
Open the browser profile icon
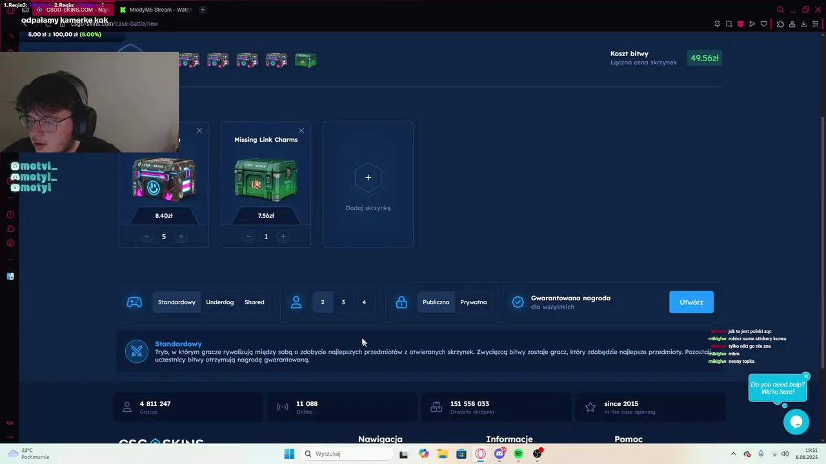point(792,24)
